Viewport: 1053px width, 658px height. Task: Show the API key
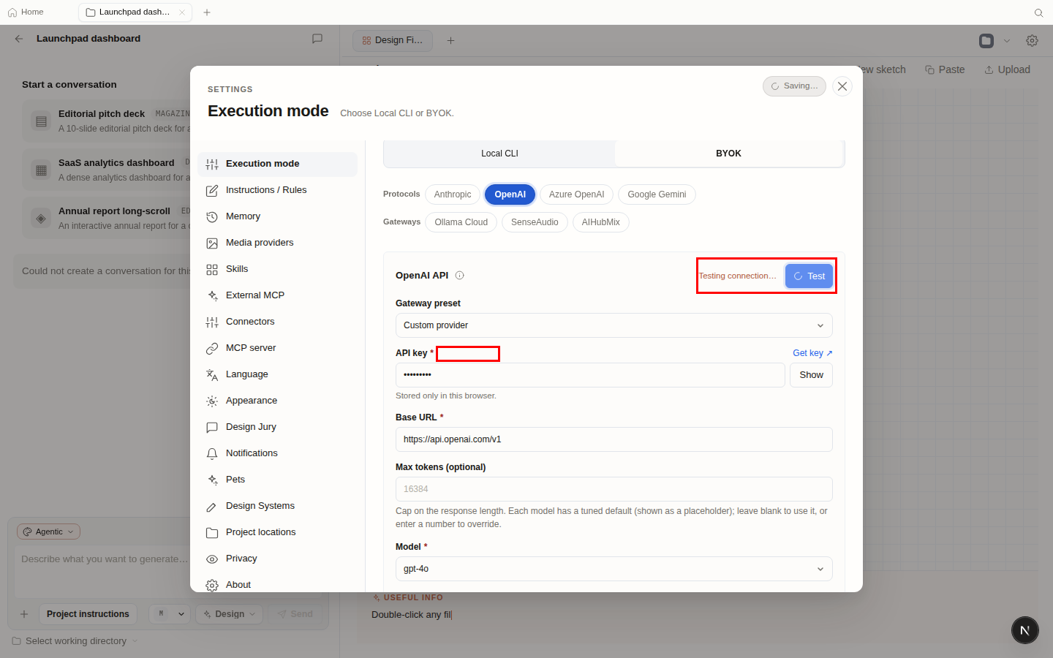click(x=811, y=375)
